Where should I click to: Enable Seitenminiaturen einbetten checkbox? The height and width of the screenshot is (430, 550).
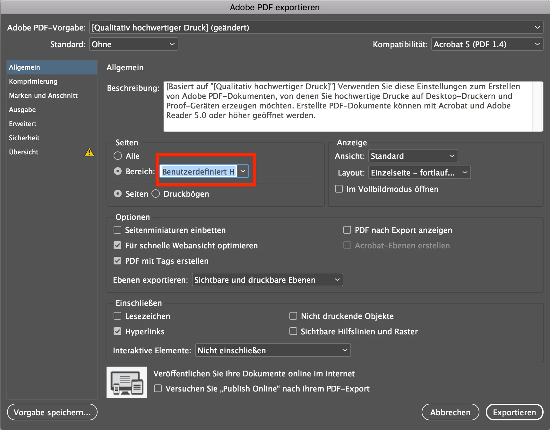pyautogui.click(x=117, y=230)
